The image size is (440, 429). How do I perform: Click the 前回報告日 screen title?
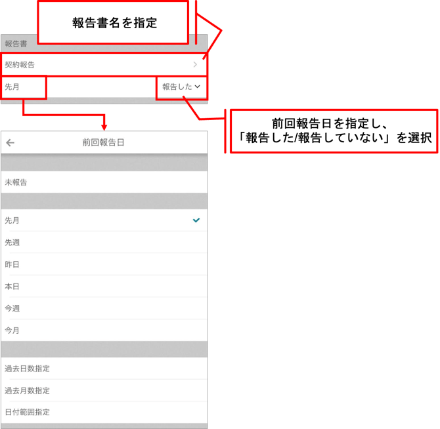pos(103,142)
